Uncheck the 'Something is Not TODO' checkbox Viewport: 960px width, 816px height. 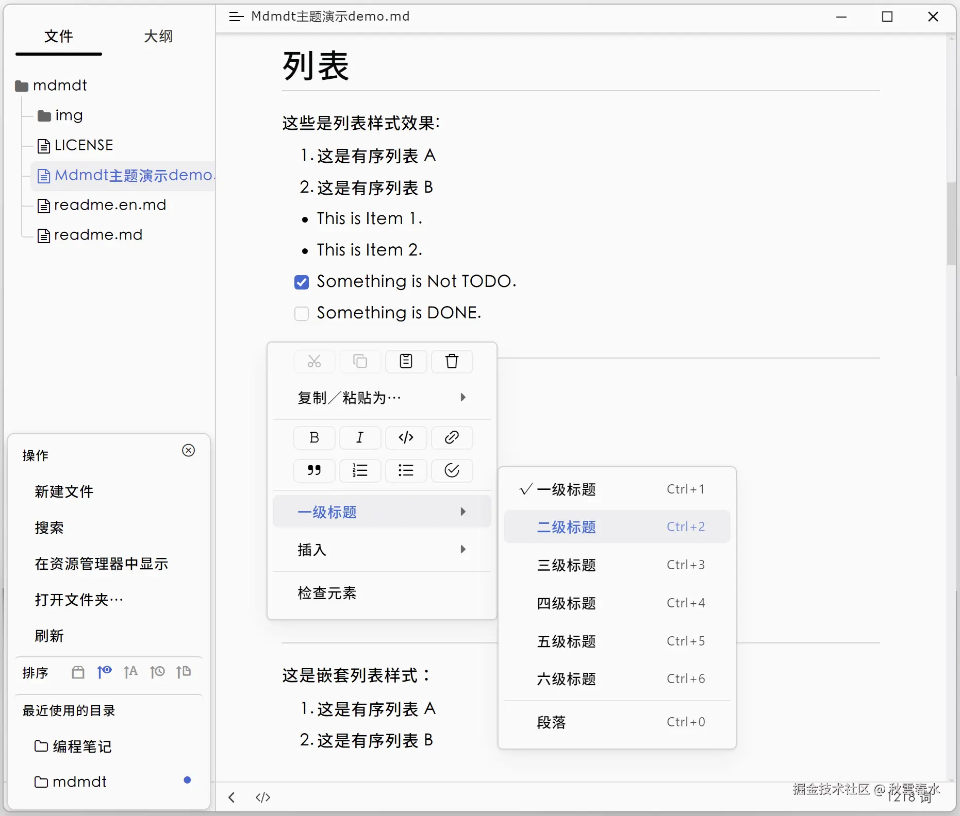pyautogui.click(x=302, y=282)
